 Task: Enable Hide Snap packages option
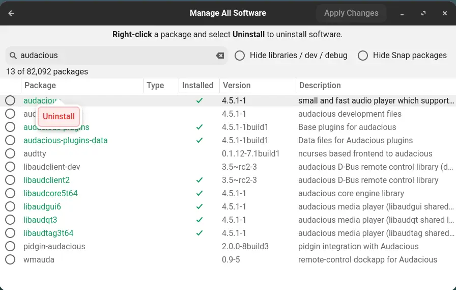tap(363, 56)
